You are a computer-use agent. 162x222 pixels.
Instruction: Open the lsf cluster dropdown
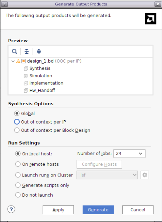coord(107,175)
